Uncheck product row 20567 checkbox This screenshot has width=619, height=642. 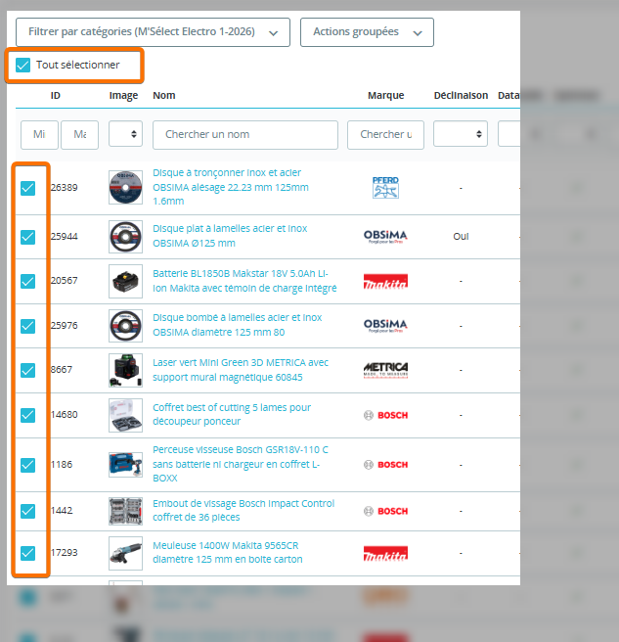click(x=27, y=281)
